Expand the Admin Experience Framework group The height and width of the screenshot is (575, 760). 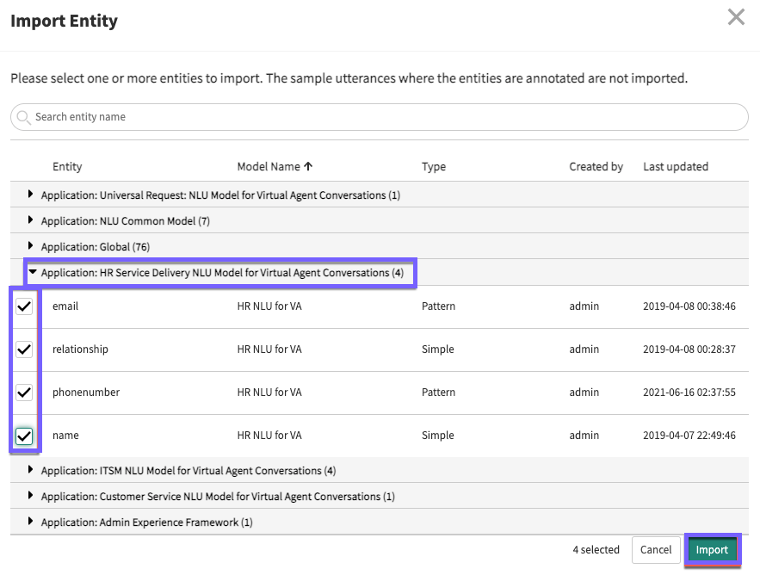coord(30,521)
